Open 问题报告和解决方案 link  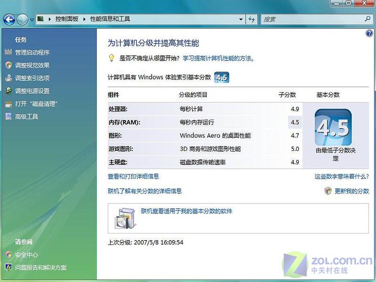pos(41,267)
